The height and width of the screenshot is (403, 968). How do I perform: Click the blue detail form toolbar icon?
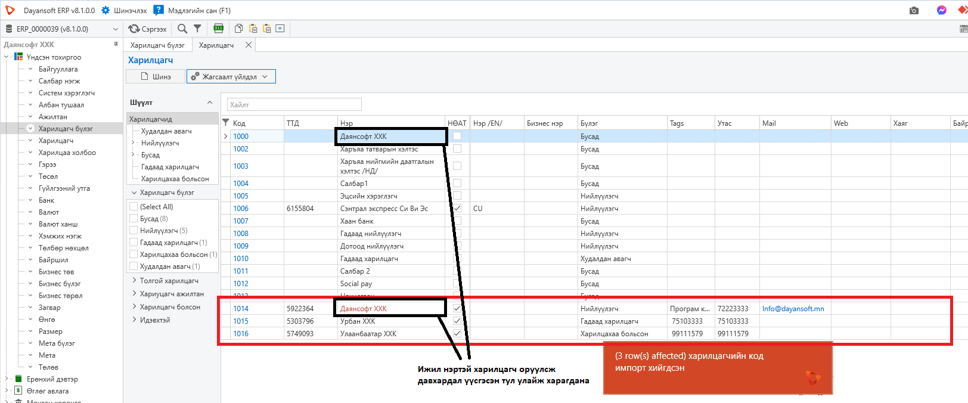coord(280,29)
